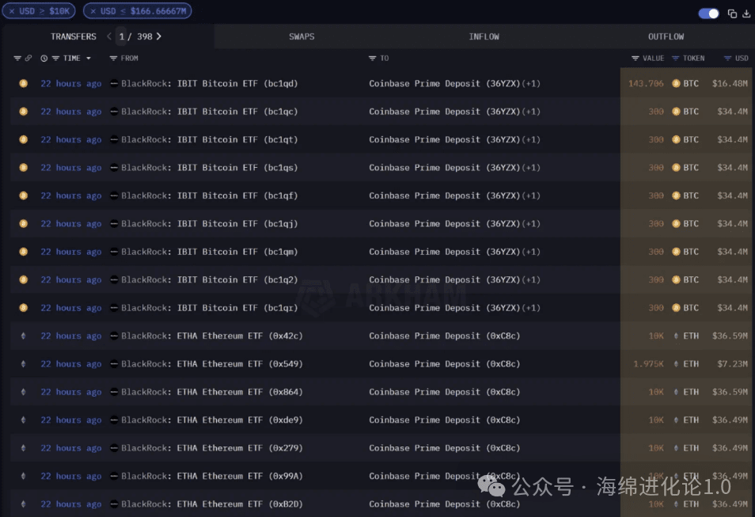Image resolution: width=755 pixels, height=517 pixels.
Task: Open BlackRock: ETHA Ethereum ETF (0x42c) sender
Action: pos(212,336)
